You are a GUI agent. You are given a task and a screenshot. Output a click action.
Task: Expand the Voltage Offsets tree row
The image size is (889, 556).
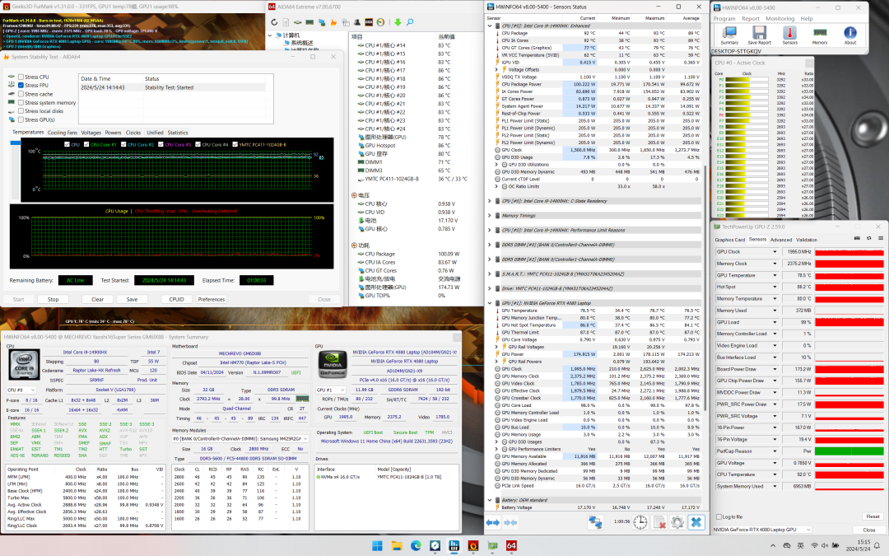496,69
